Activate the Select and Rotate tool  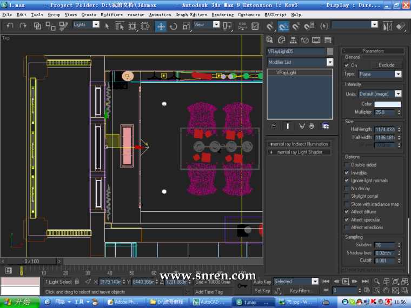(x=174, y=25)
